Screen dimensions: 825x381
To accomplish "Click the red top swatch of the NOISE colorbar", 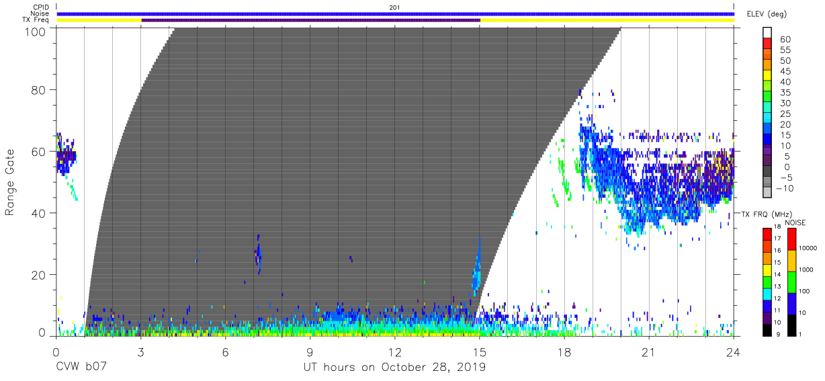I will click(791, 239).
